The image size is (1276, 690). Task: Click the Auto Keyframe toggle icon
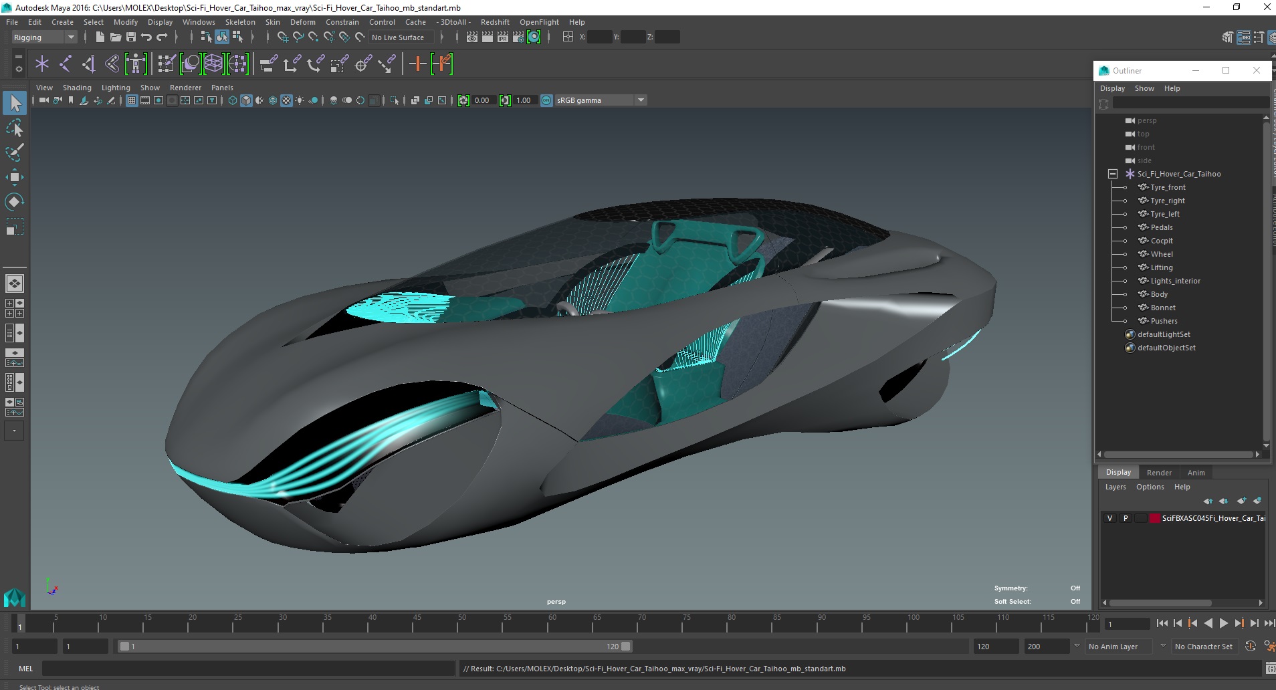click(1251, 646)
